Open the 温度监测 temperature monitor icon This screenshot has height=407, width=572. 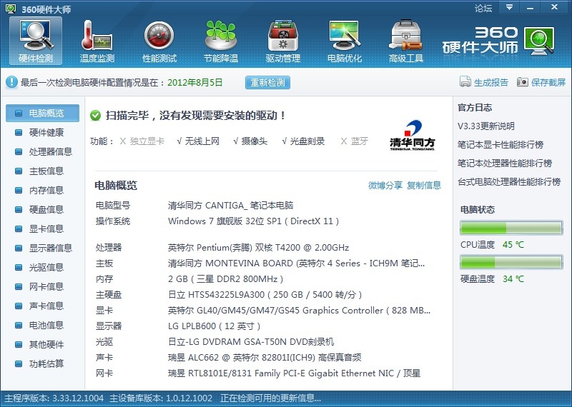[x=97, y=37]
